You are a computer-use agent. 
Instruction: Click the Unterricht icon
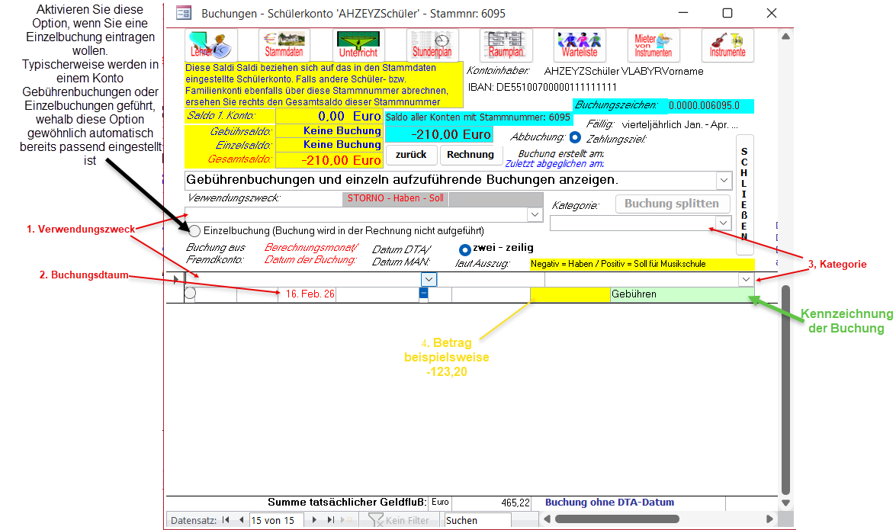[x=358, y=45]
